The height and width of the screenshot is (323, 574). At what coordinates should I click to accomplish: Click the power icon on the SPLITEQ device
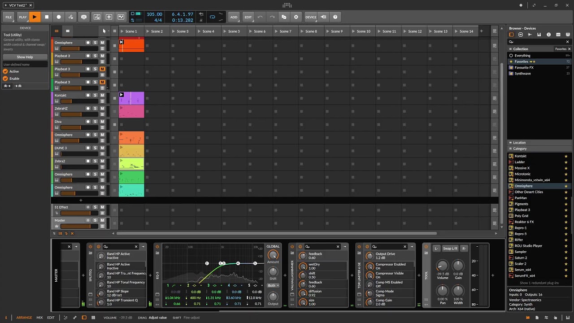click(x=90, y=246)
